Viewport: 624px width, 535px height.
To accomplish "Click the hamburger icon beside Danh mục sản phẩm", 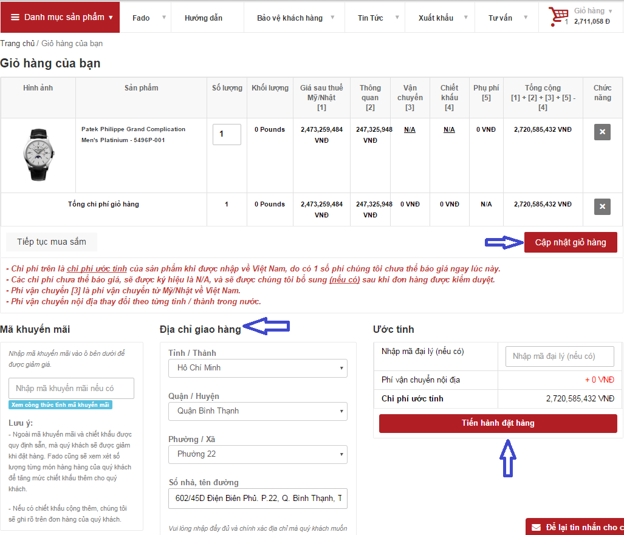I will coord(15,17).
